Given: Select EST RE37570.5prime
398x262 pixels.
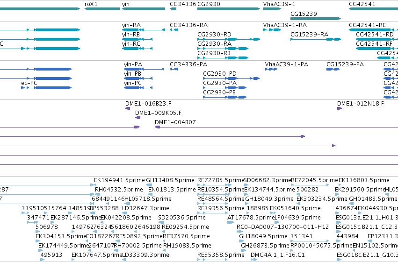Looking at the screenshot, I should (165, 241).
